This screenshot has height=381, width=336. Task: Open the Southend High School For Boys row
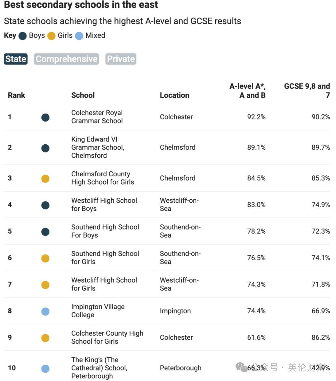point(167,231)
